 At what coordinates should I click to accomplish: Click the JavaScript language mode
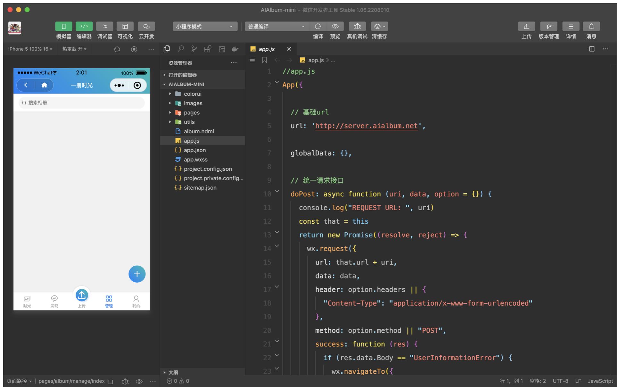pyautogui.click(x=600, y=381)
